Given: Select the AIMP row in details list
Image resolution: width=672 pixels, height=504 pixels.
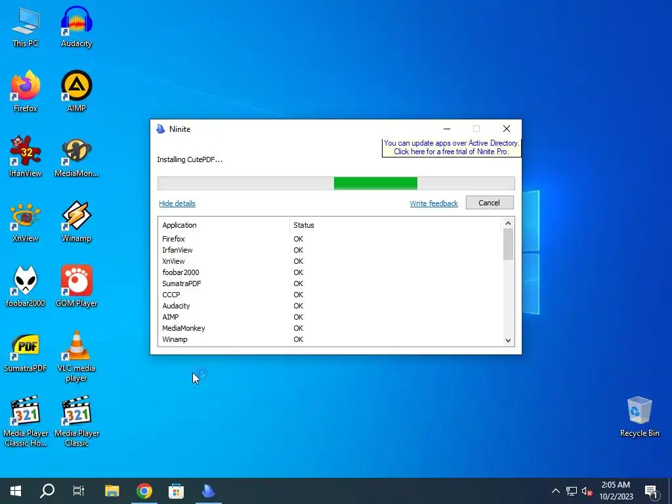Looking at the screenshot, I should click(330, 317).
